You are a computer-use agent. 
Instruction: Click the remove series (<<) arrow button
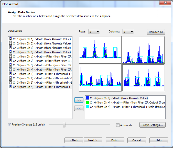pyautogui.click(x=79, y=108)
